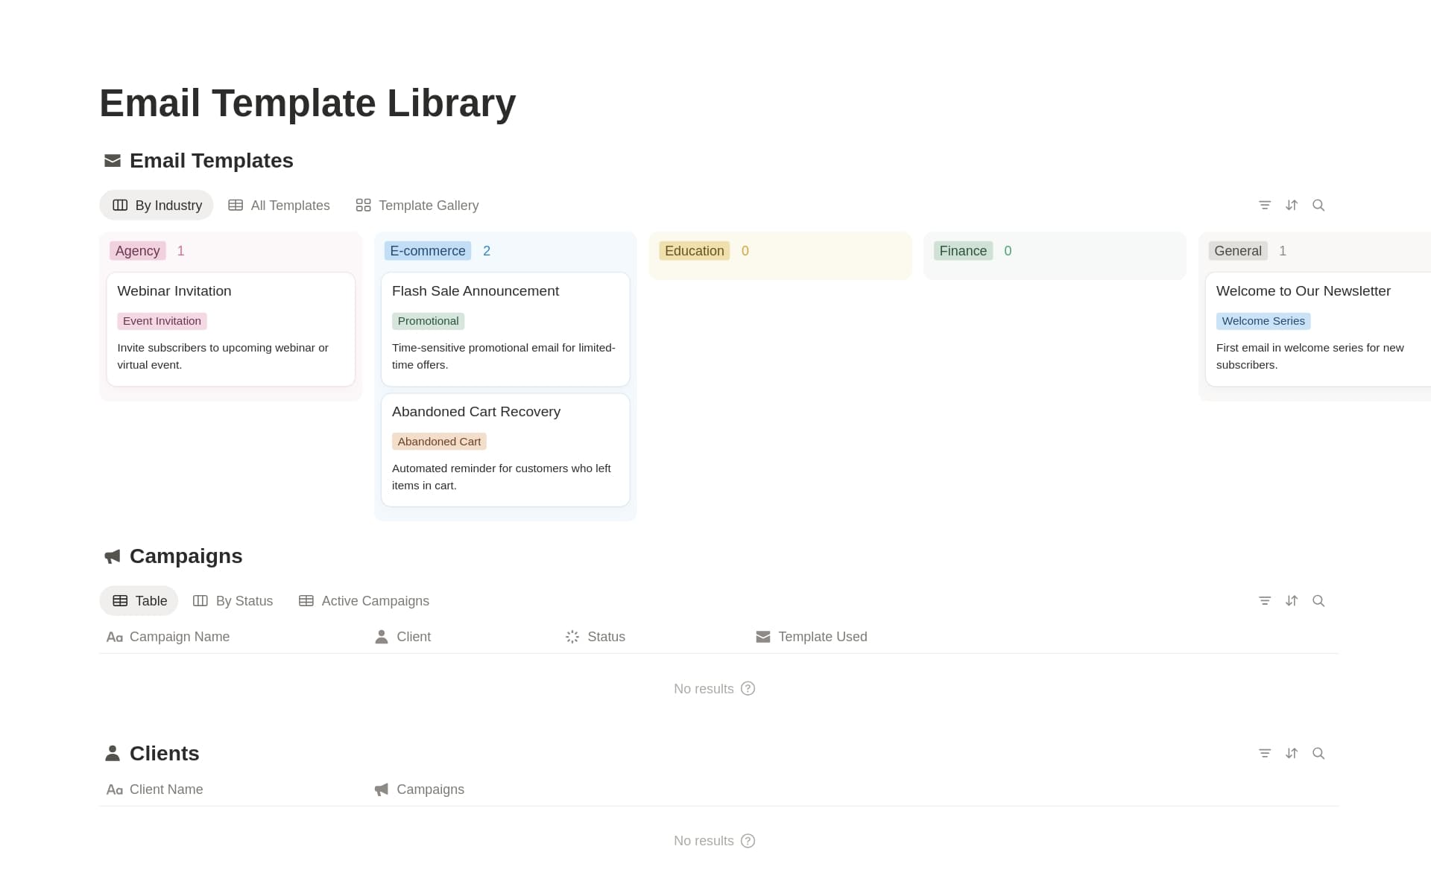Open filter options for Clients database
The height and width of the screenshot is (893, 1431).
pyautogui.click(x=1265, y=753)
